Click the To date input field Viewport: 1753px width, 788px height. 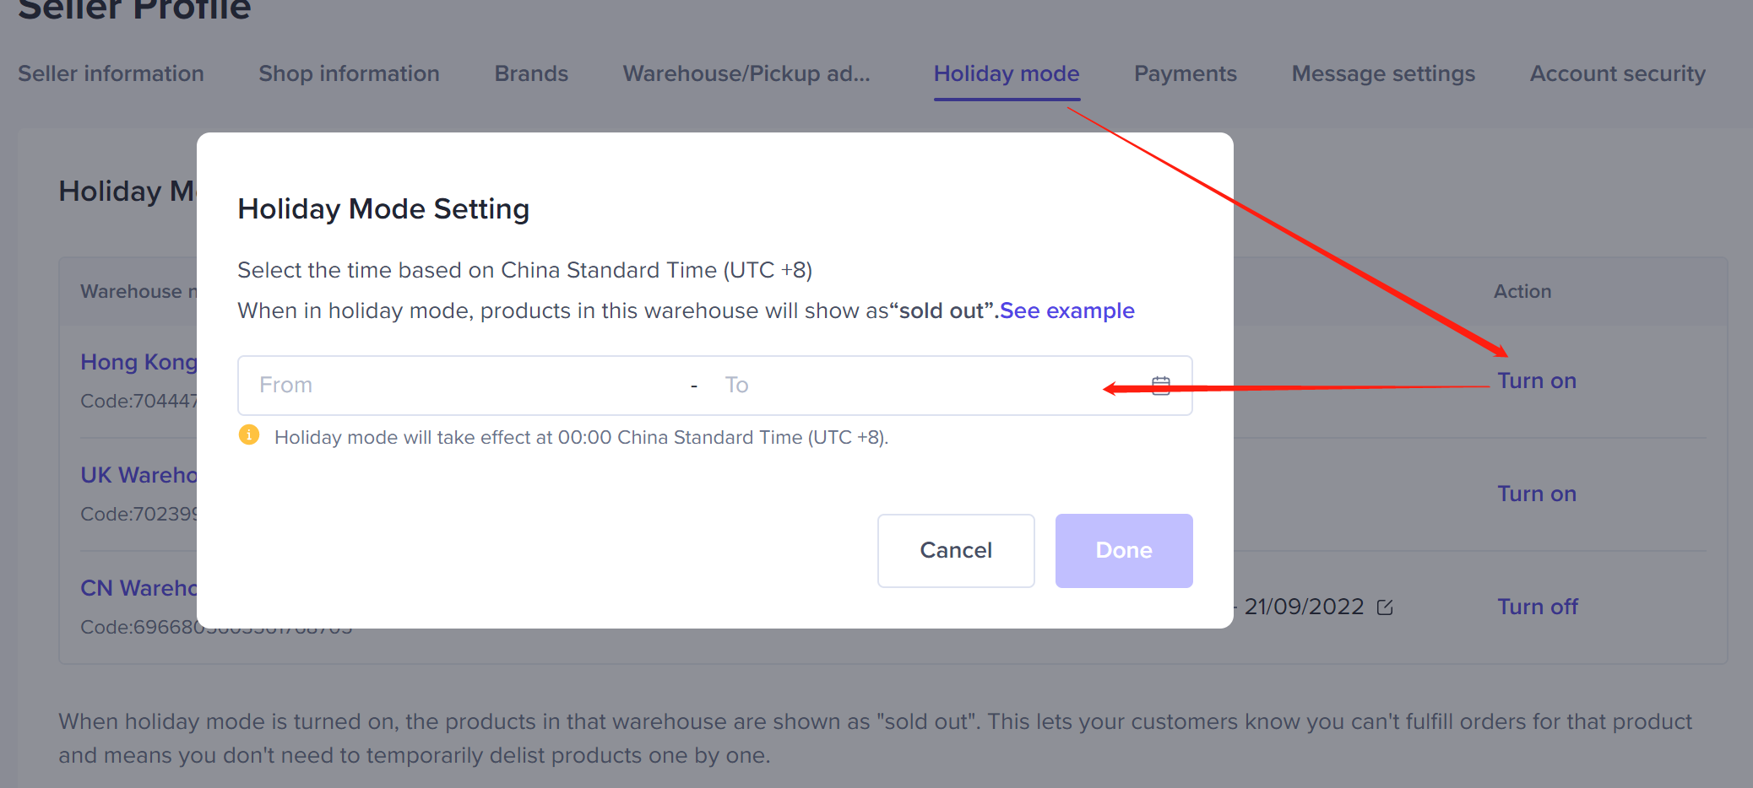912,386
